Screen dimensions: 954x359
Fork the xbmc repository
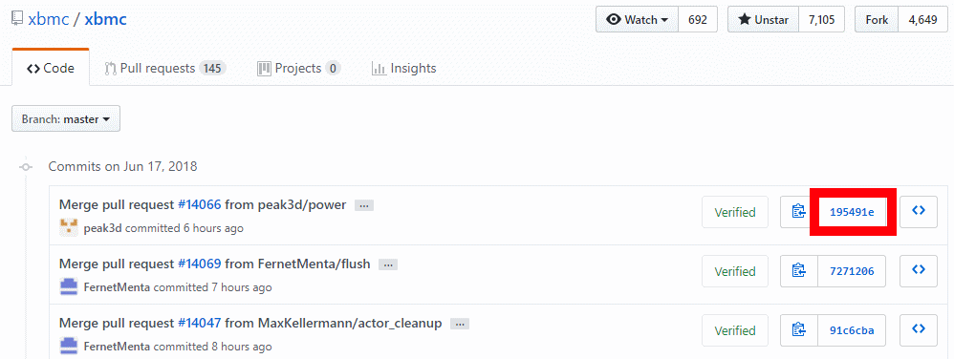coord(877,19)
